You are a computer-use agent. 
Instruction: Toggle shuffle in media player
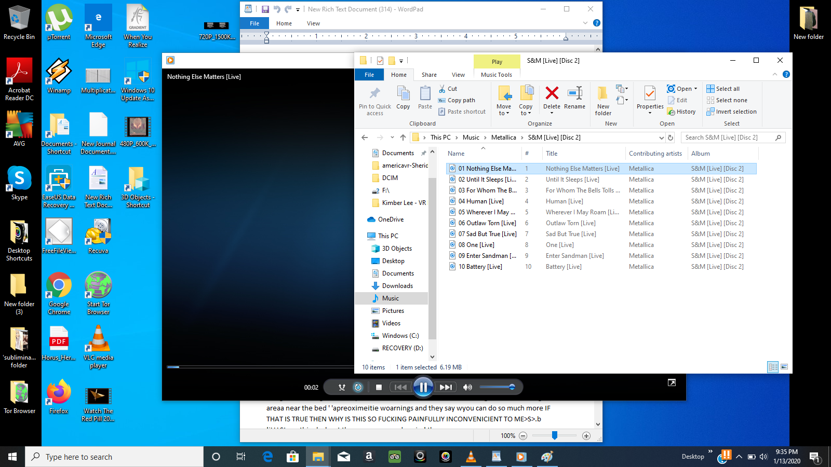click(x=342, y=387)
